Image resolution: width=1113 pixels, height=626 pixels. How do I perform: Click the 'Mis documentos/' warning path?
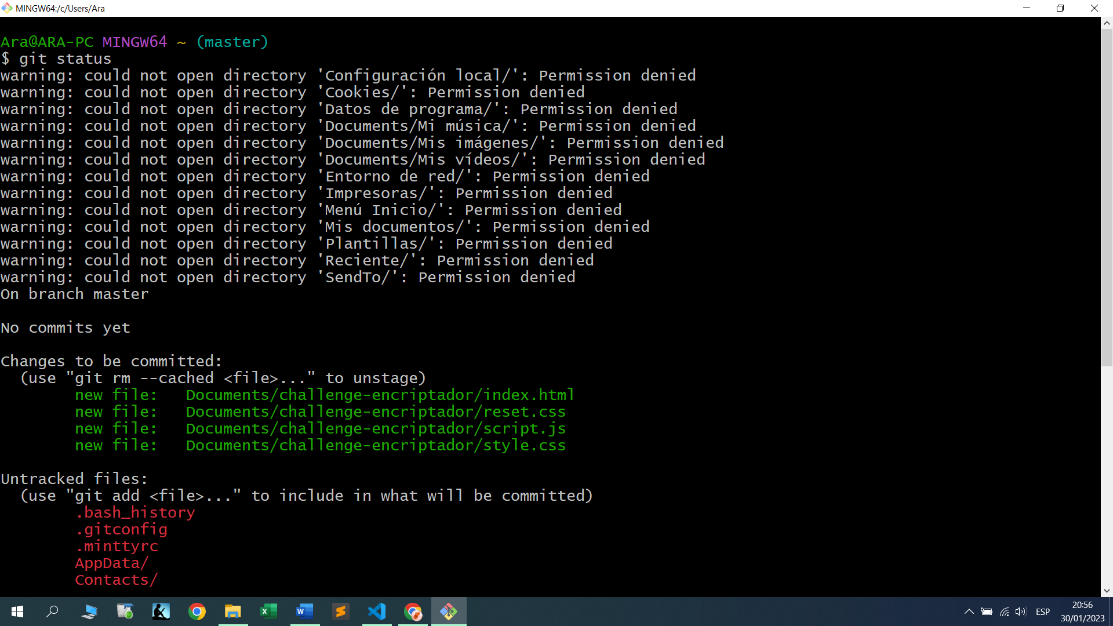click(x=394, y=227)
